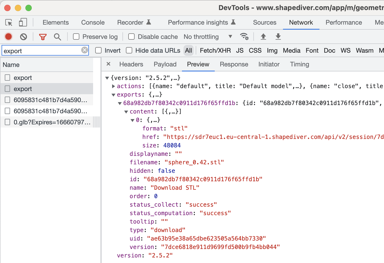Click the inspect element picker icon
The image size is (384, 263).
pyautogui.click(x=9, y=22)
